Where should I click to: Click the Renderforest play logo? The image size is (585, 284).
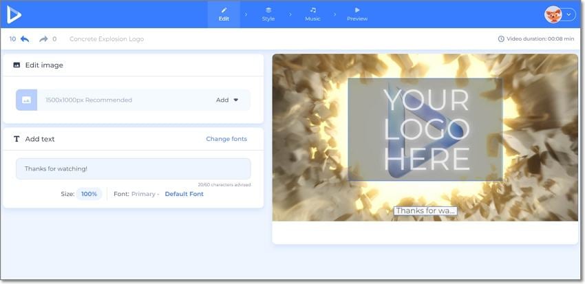pyautogui.click(x=14, y=14)
